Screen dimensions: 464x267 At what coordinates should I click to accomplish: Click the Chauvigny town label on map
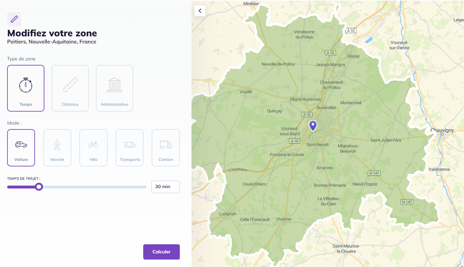click(442, 130)
